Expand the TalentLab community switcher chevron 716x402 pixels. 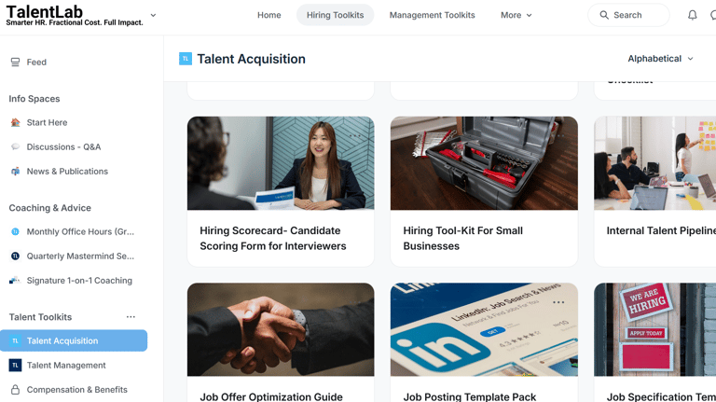click(153, 15)
